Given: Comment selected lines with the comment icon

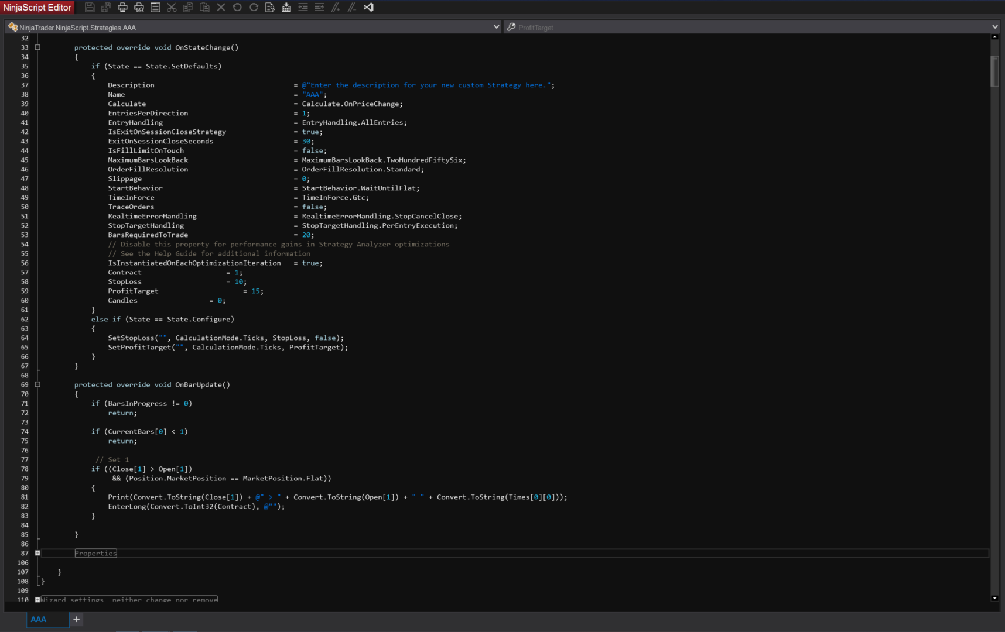Looking at the screenshot, I should (x=336, y=8).
